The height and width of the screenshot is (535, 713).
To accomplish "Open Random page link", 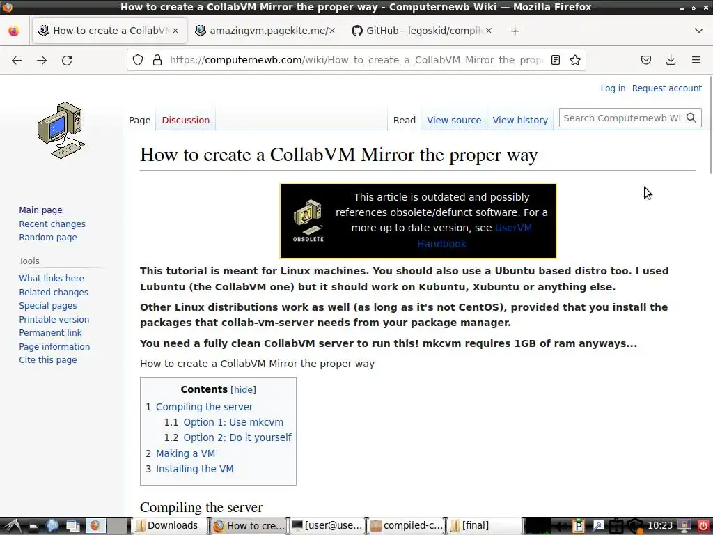I will pos(48,237).
